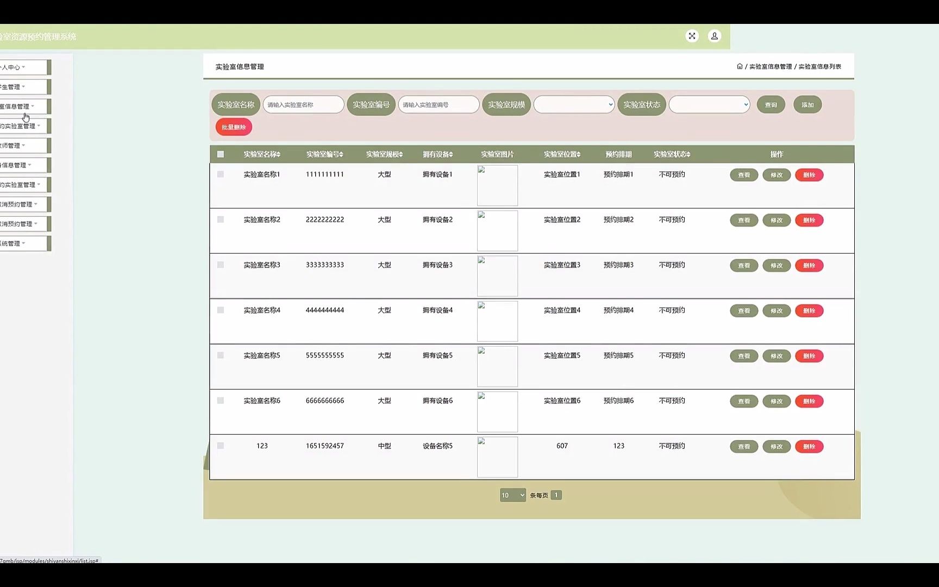Focus the 请输入实验室名称 input field

coord(303,104)
